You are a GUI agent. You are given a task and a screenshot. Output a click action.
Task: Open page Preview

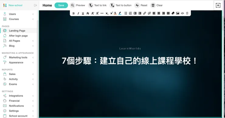(78, 5)
